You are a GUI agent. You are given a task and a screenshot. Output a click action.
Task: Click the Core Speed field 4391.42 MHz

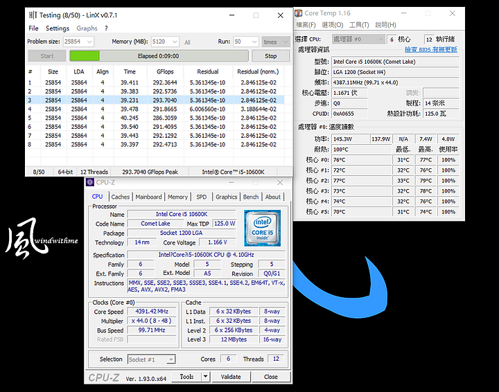[x=152, y=312]
